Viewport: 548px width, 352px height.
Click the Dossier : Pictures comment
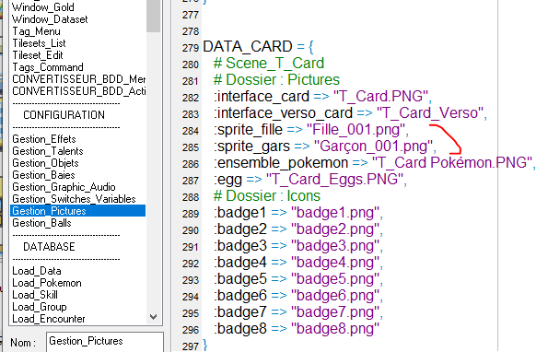tap(276, 79)
